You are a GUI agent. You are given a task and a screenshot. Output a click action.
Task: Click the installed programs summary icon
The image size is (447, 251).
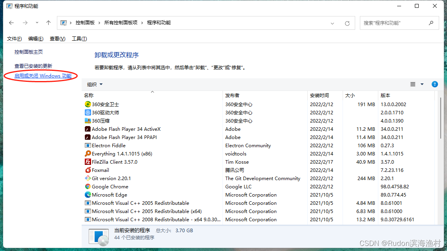[x=99, y=237]
